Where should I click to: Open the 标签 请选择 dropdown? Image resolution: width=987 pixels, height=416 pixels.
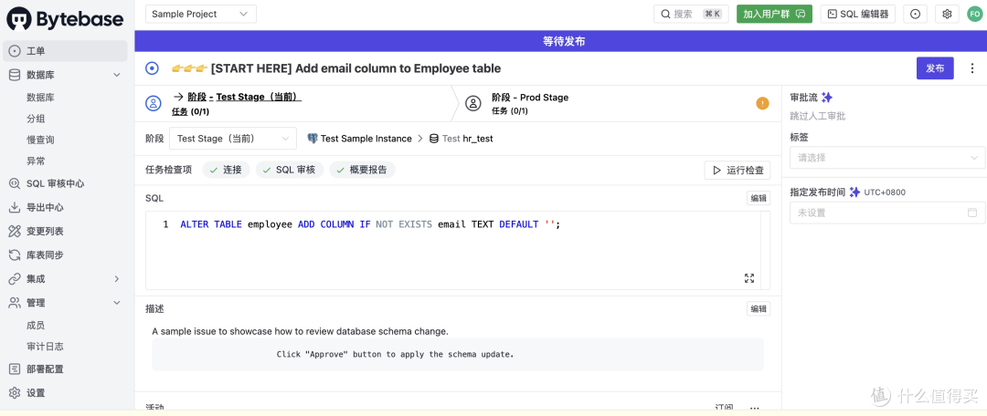click(x=887, y=158)
